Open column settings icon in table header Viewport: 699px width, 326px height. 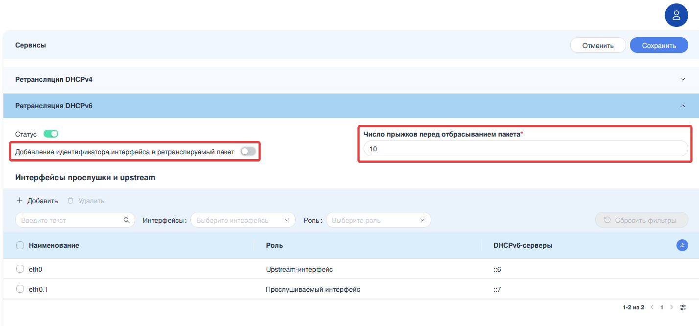coord(682,245)
